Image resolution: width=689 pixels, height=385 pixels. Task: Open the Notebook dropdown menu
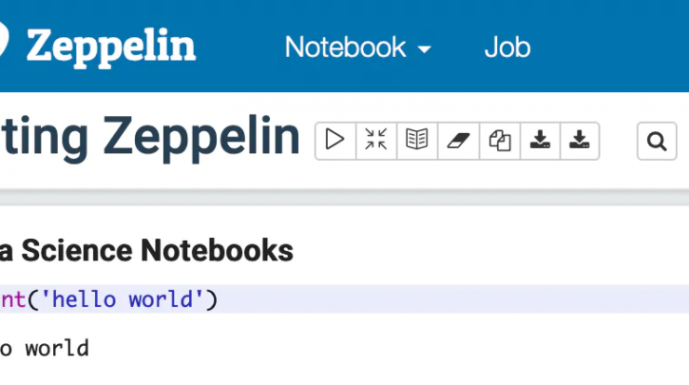(x=358, y=47)
